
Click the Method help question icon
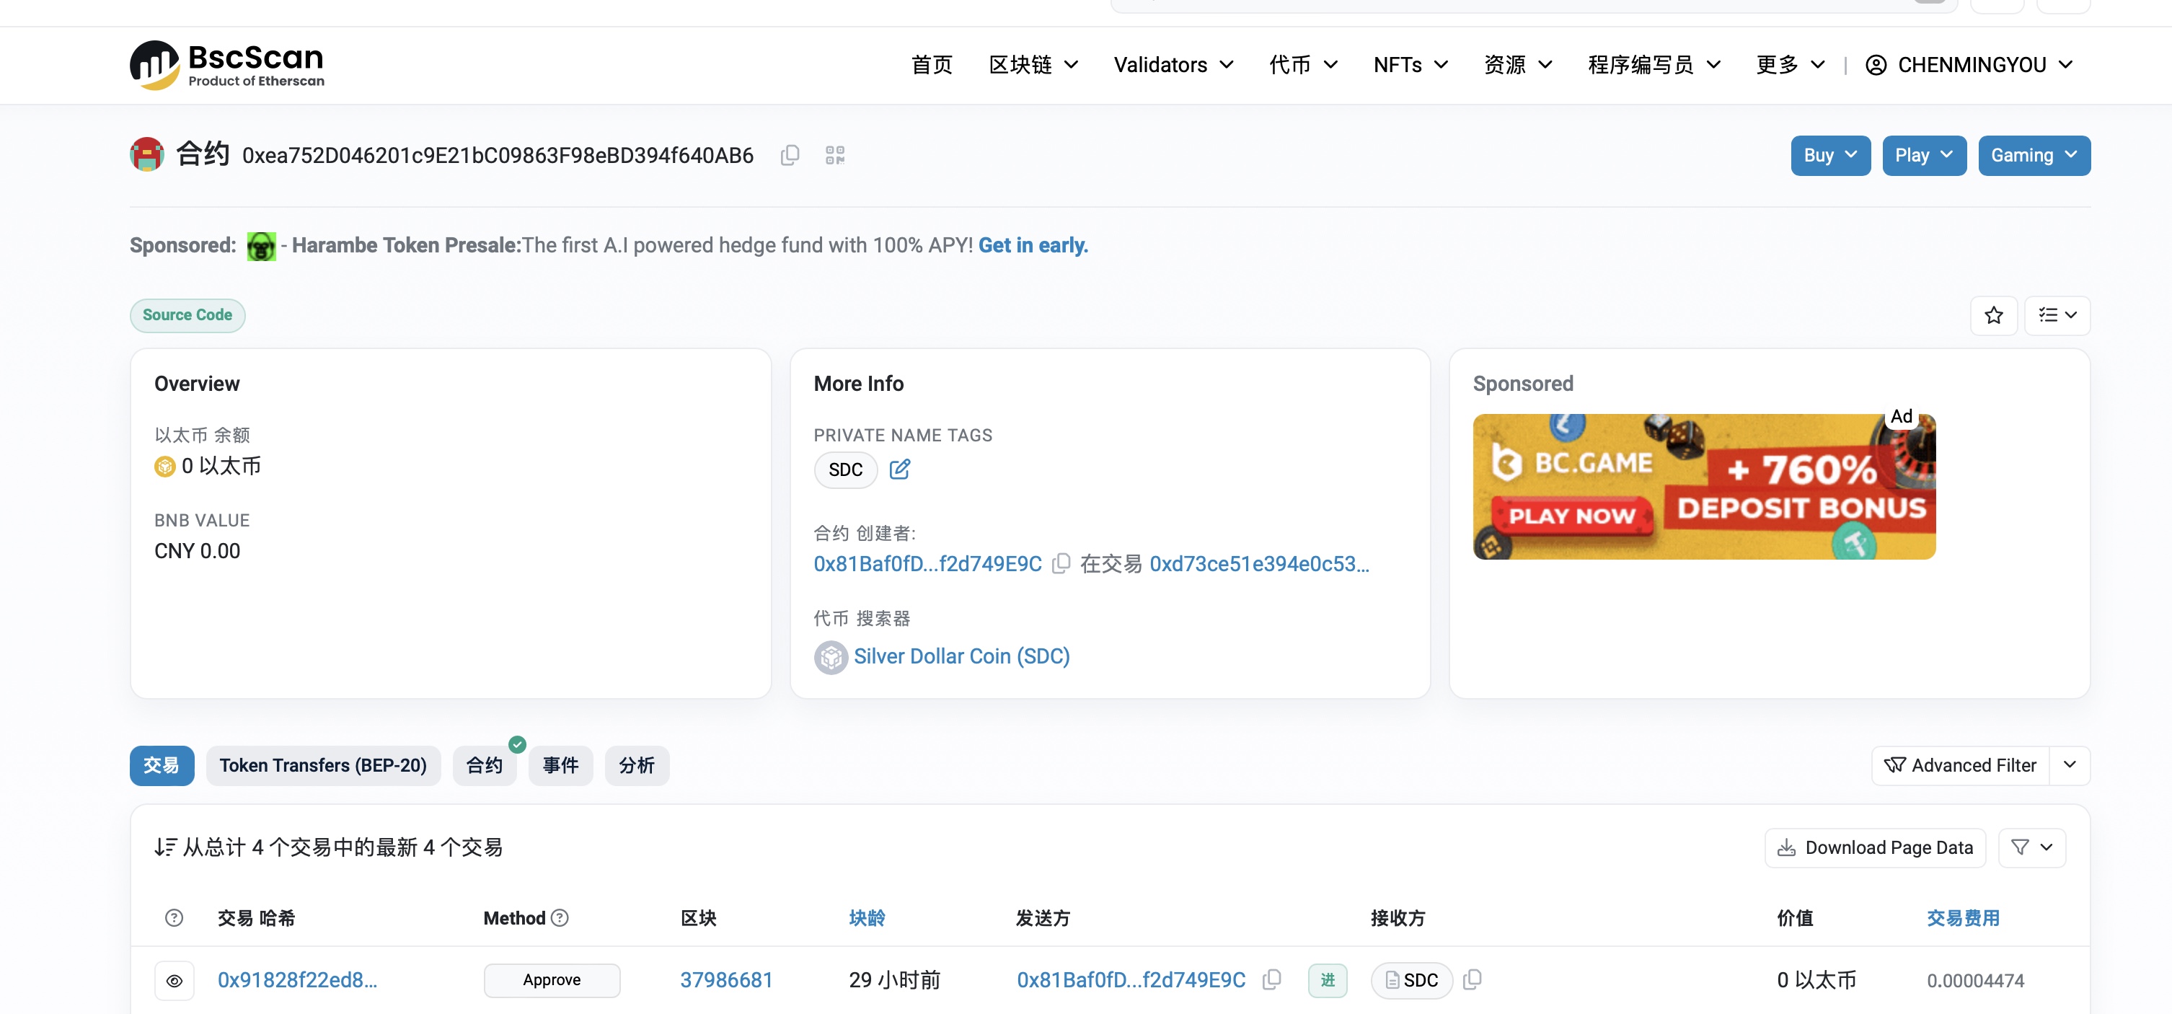pyautogui.click(x=560, y=918)
